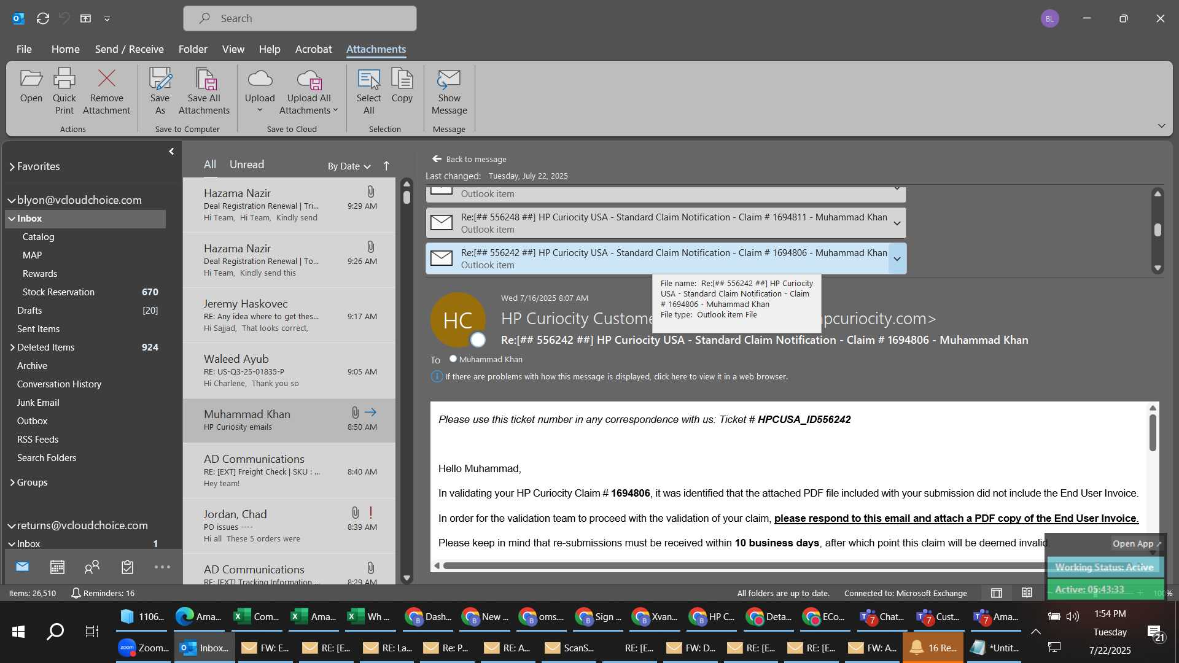This screenshot has height=663, width=1179.
Task: Open the Mail view icon
Action: [23, 567]
